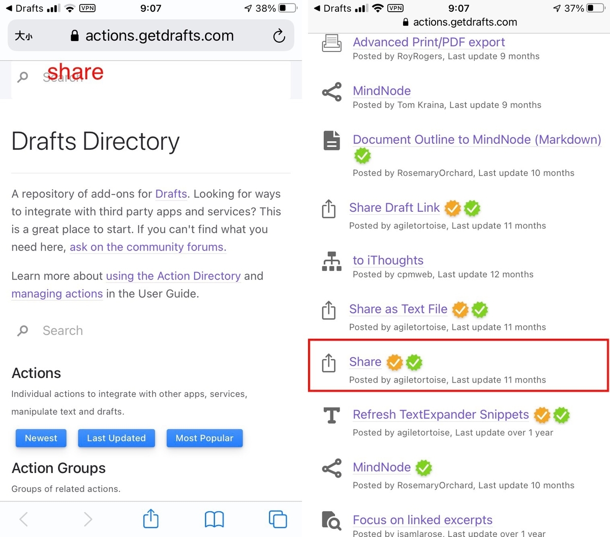Select the Last Updated button
Image resolution: width=610 pixels, height=537 pixels.
116,438
